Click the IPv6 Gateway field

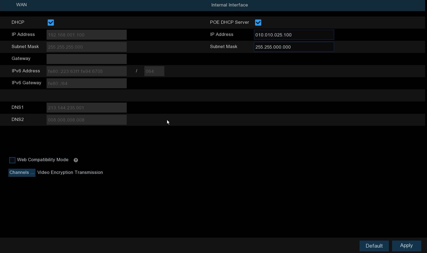click(x=86, y=83)
